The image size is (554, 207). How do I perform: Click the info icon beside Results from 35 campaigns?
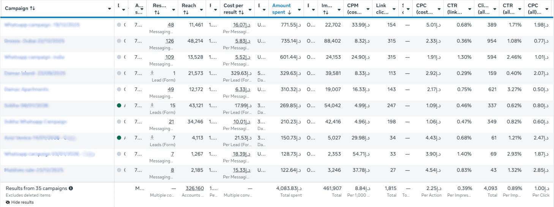pyautogui.click(x=71, y=188)
